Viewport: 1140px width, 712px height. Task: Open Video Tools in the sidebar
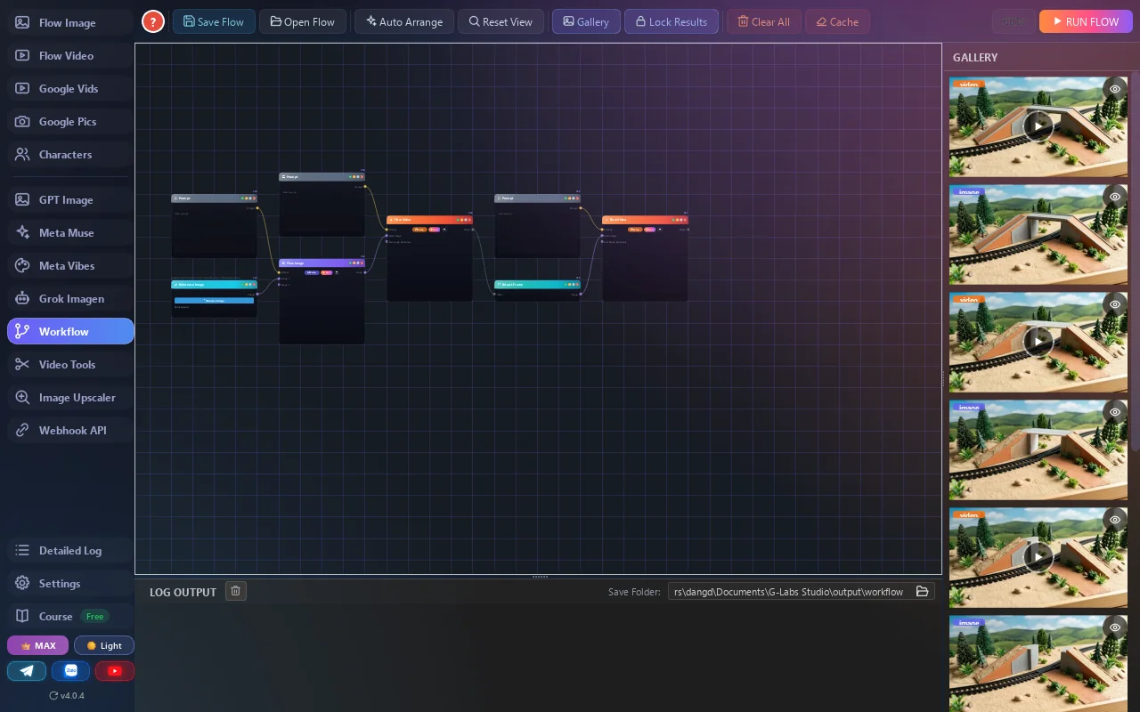tap(70, 364)
